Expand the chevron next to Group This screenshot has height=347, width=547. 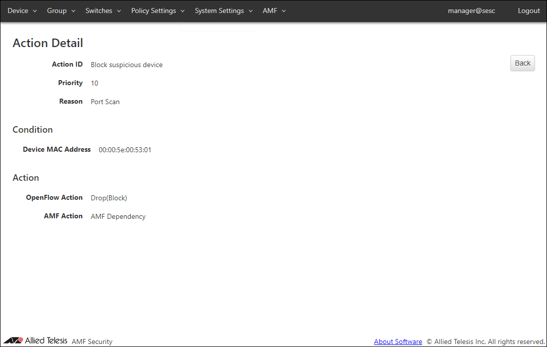73,11
